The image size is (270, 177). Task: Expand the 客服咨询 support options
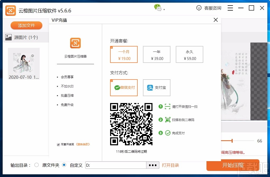click(x=213, y=8)
